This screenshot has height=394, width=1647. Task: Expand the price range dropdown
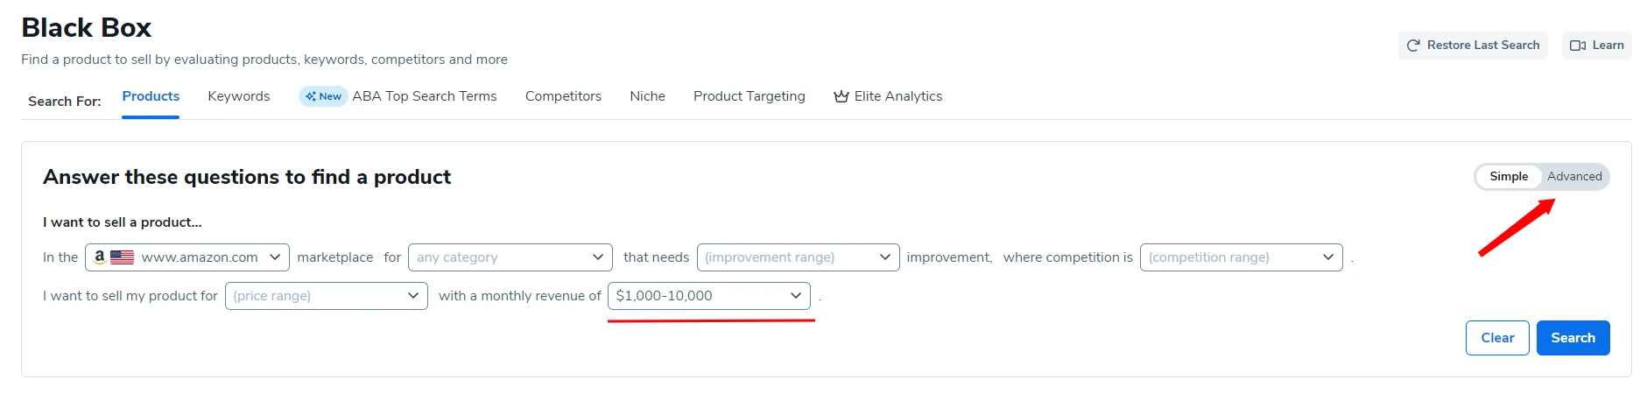(326, 296)
